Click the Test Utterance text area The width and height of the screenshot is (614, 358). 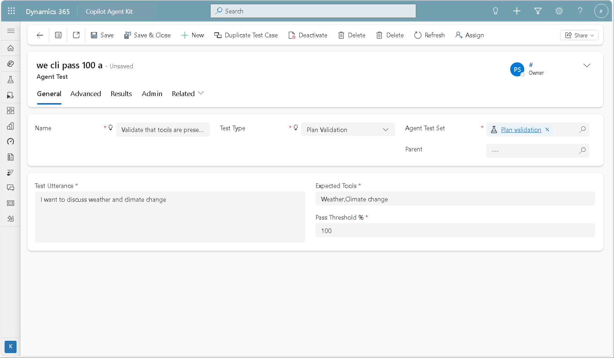170,217
